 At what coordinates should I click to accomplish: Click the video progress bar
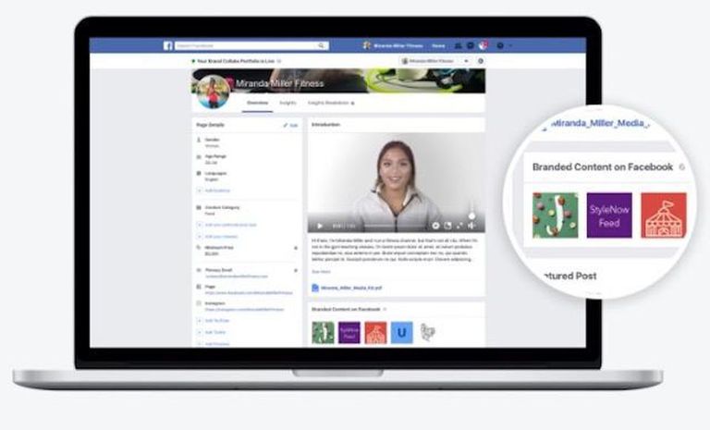394,226
